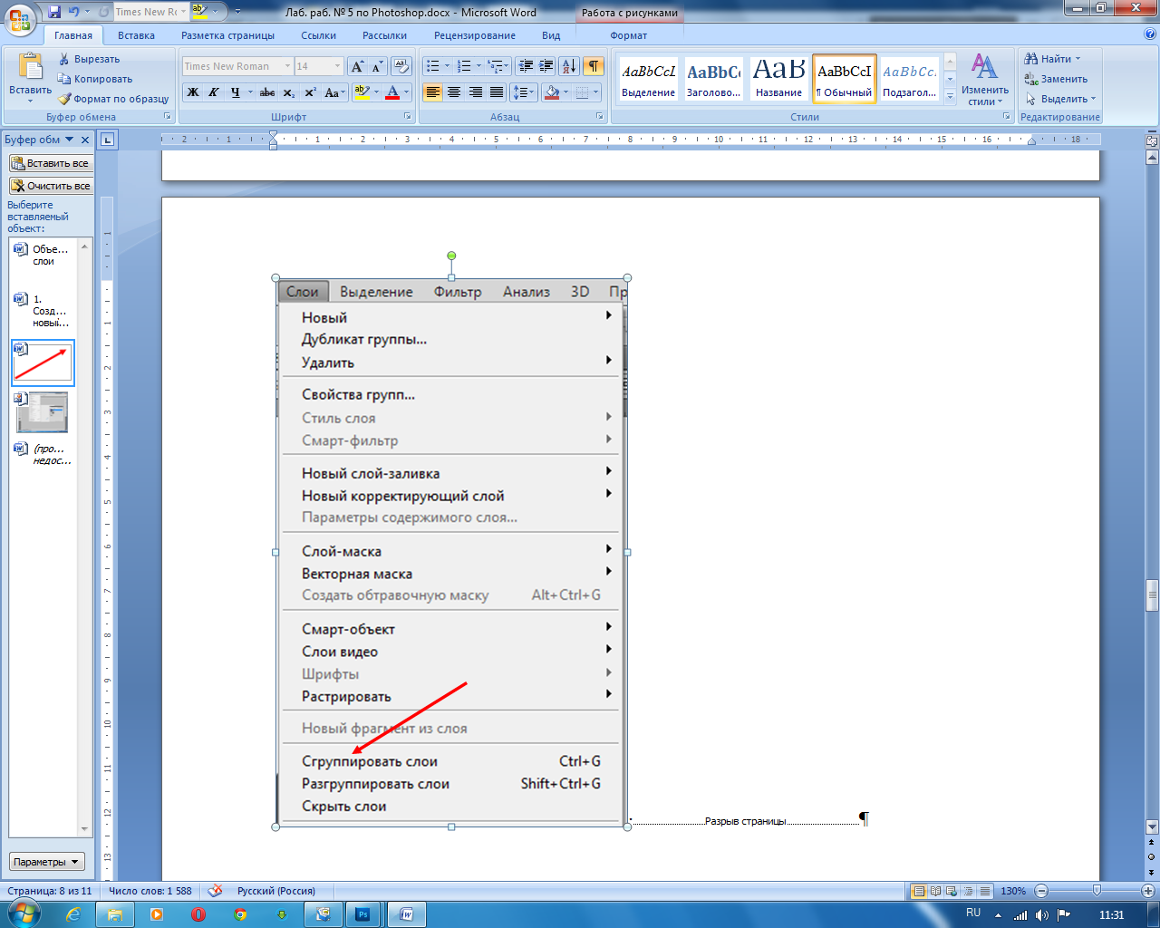
Task: Click the Cut scissors icon
Action: click(x=64, y=59)
